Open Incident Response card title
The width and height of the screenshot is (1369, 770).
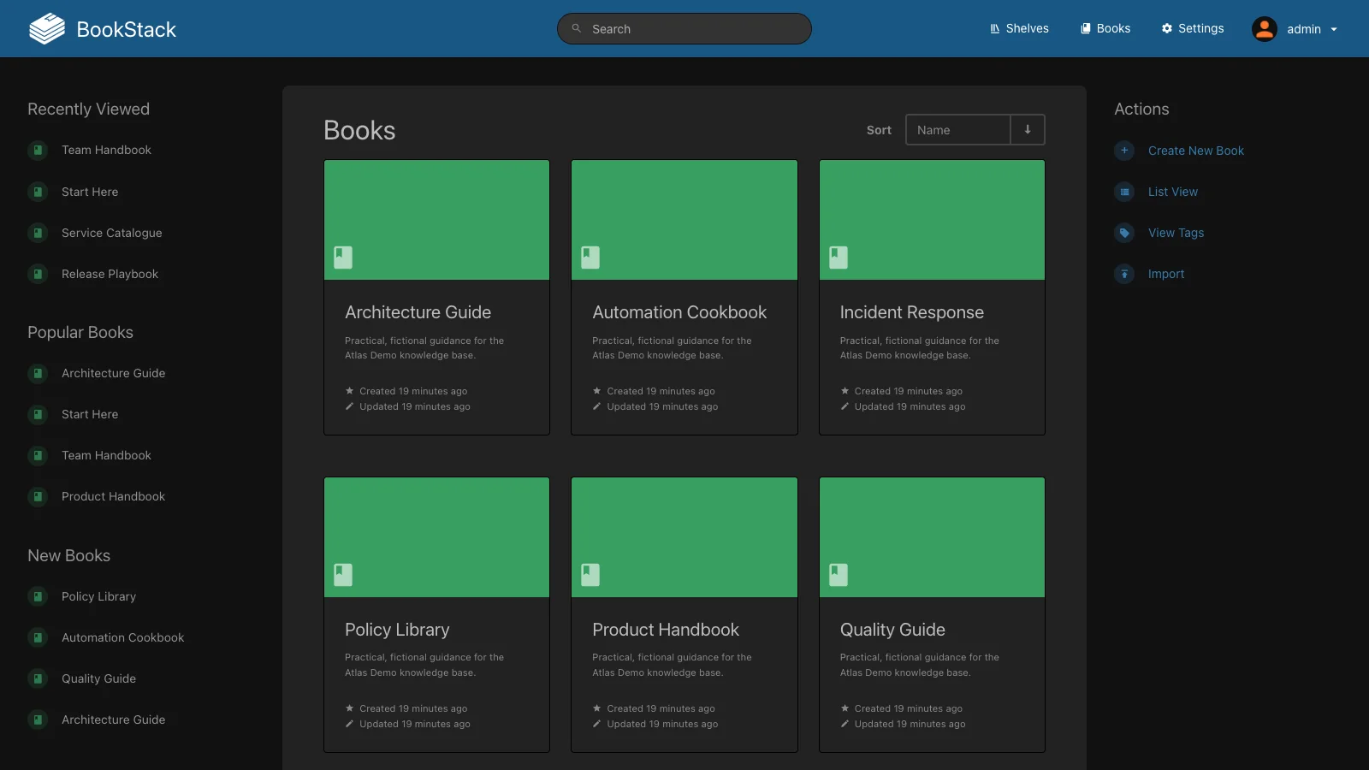click(x=912, y=312)
